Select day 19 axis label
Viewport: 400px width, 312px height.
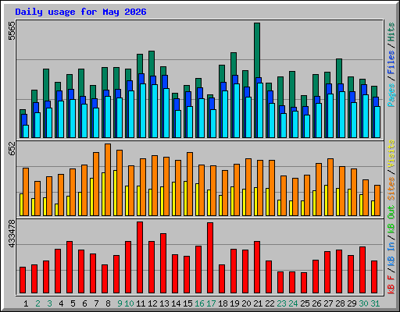tap(234, 303)
